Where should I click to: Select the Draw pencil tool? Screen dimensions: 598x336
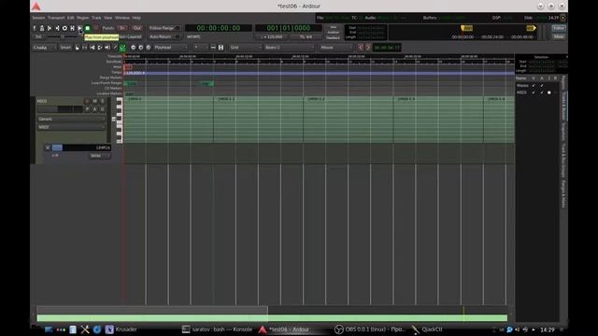[115, 48]
